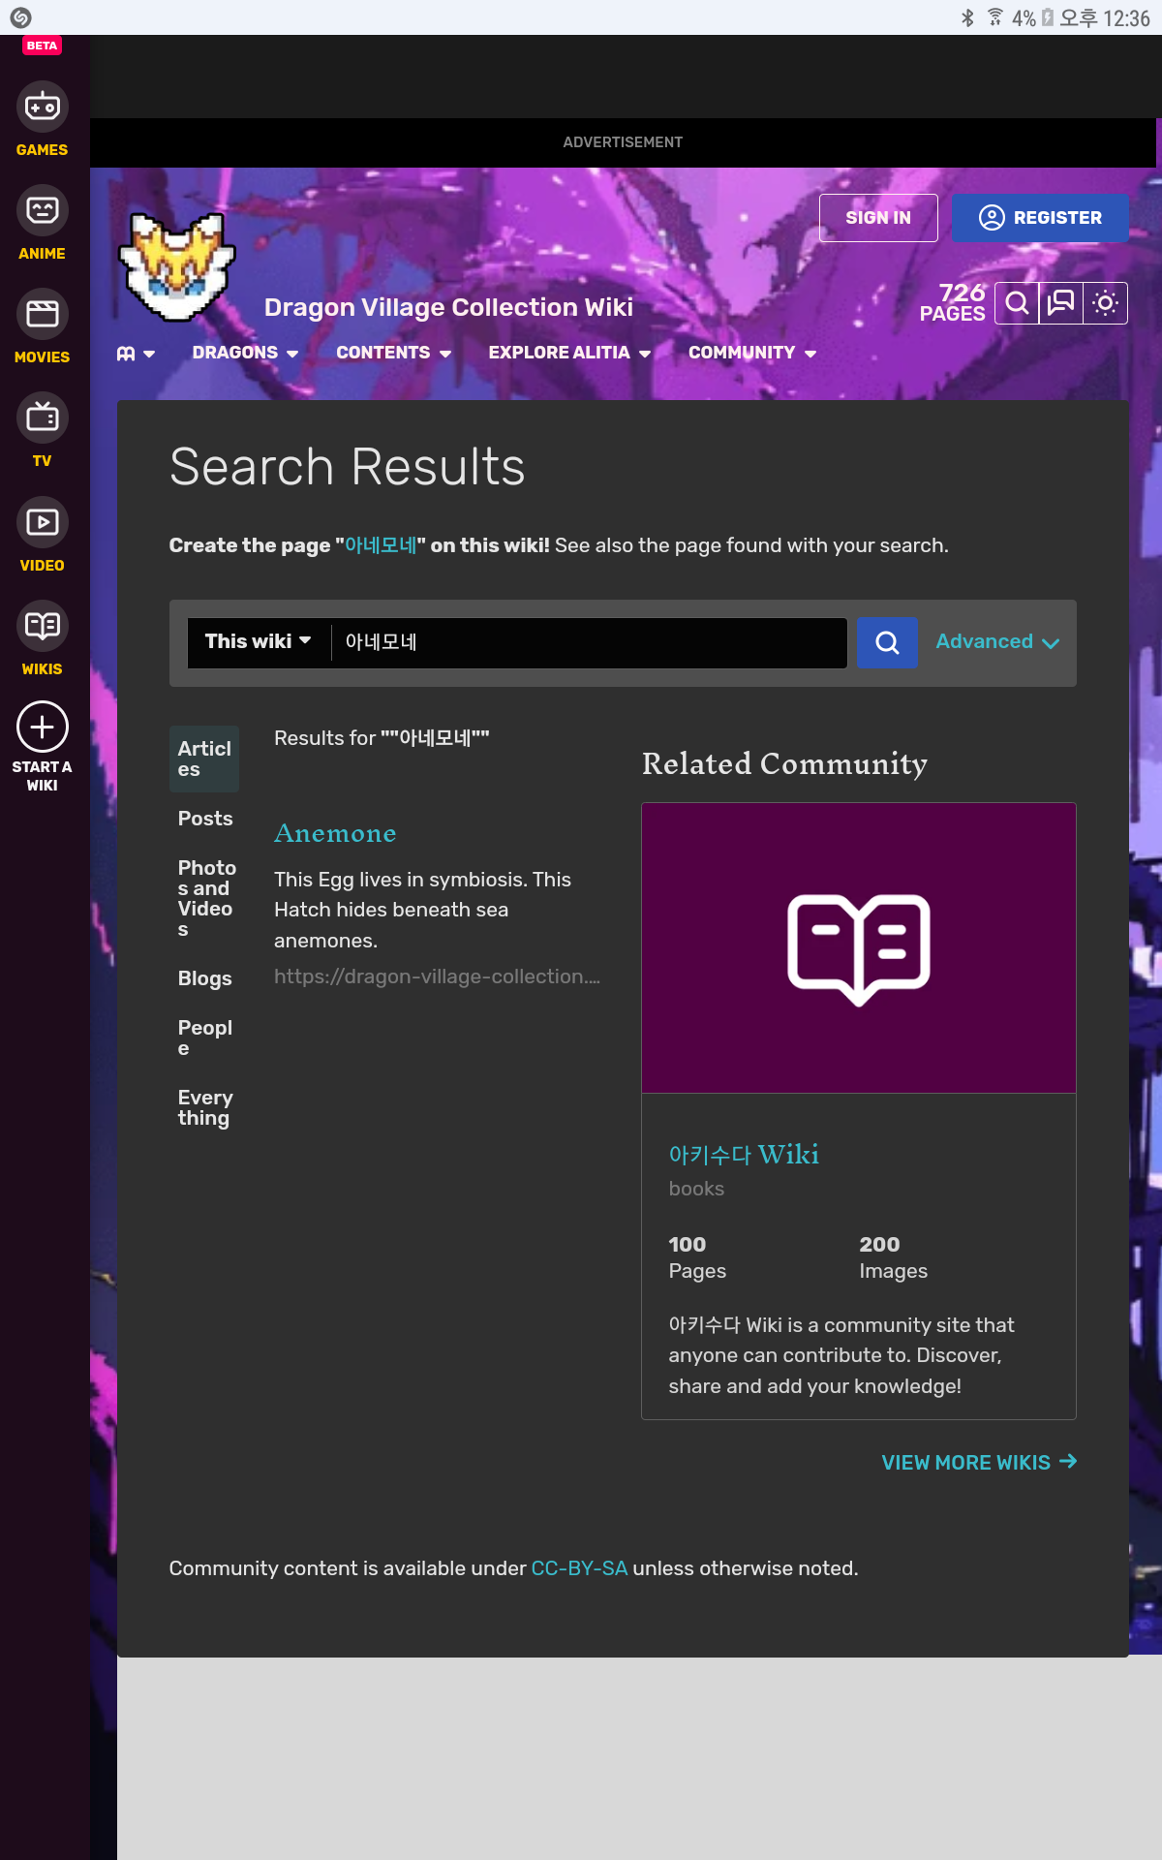Go to Movies in sidebar
Image resolution: width=1162 pixels, height=1860 pixels.
tap(42, 315)
